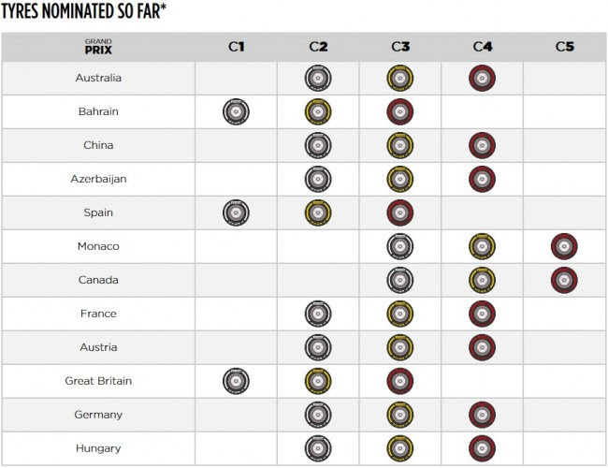Select Spain's red C3 tyre icon
The image size is (608, 468).
click(400, 213)
